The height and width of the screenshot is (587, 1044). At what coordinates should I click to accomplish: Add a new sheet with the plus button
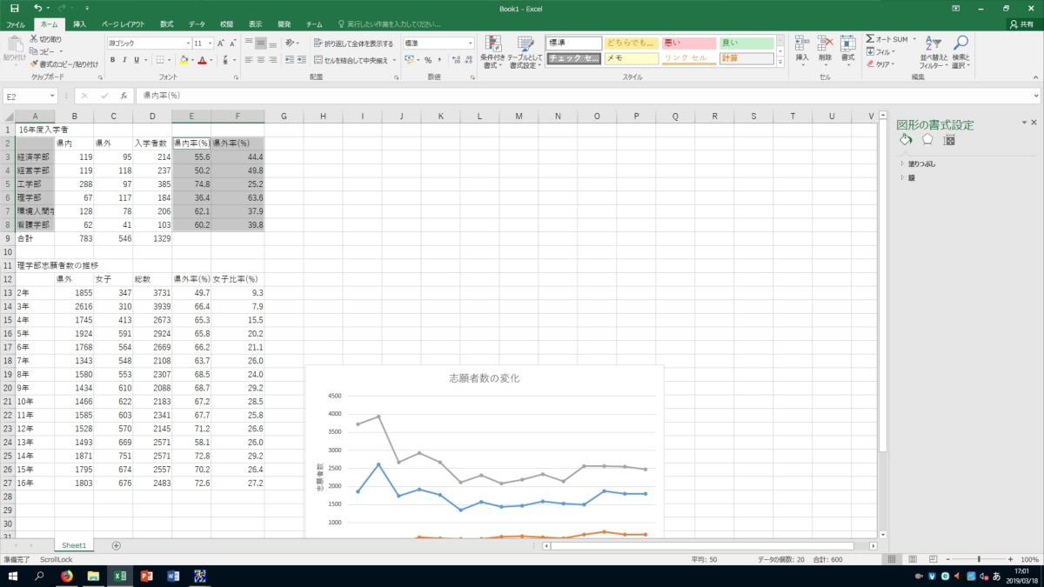point(116,545)
